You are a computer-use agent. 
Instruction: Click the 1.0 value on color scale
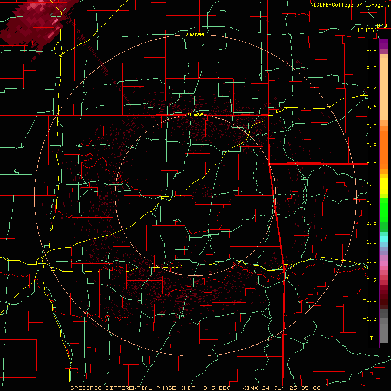371,261
